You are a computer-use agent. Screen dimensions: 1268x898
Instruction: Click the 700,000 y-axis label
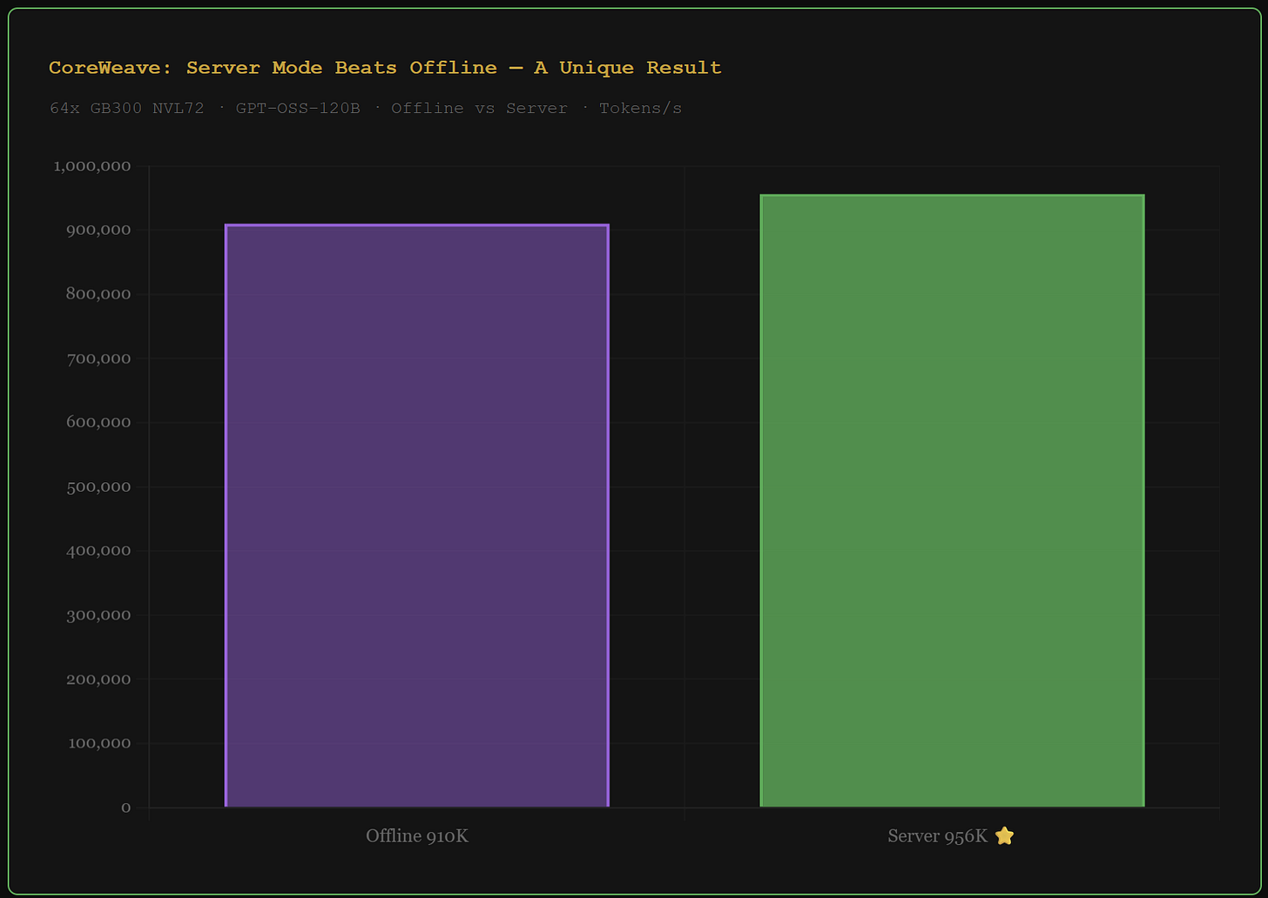click(x=98, y=359)
